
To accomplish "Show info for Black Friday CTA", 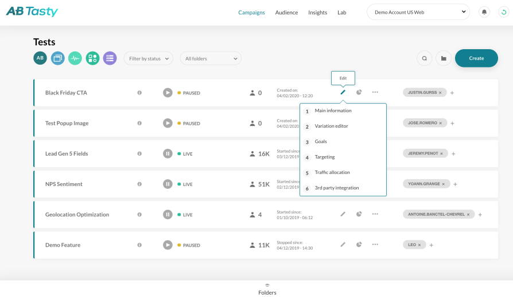I will tap(139, 93).
